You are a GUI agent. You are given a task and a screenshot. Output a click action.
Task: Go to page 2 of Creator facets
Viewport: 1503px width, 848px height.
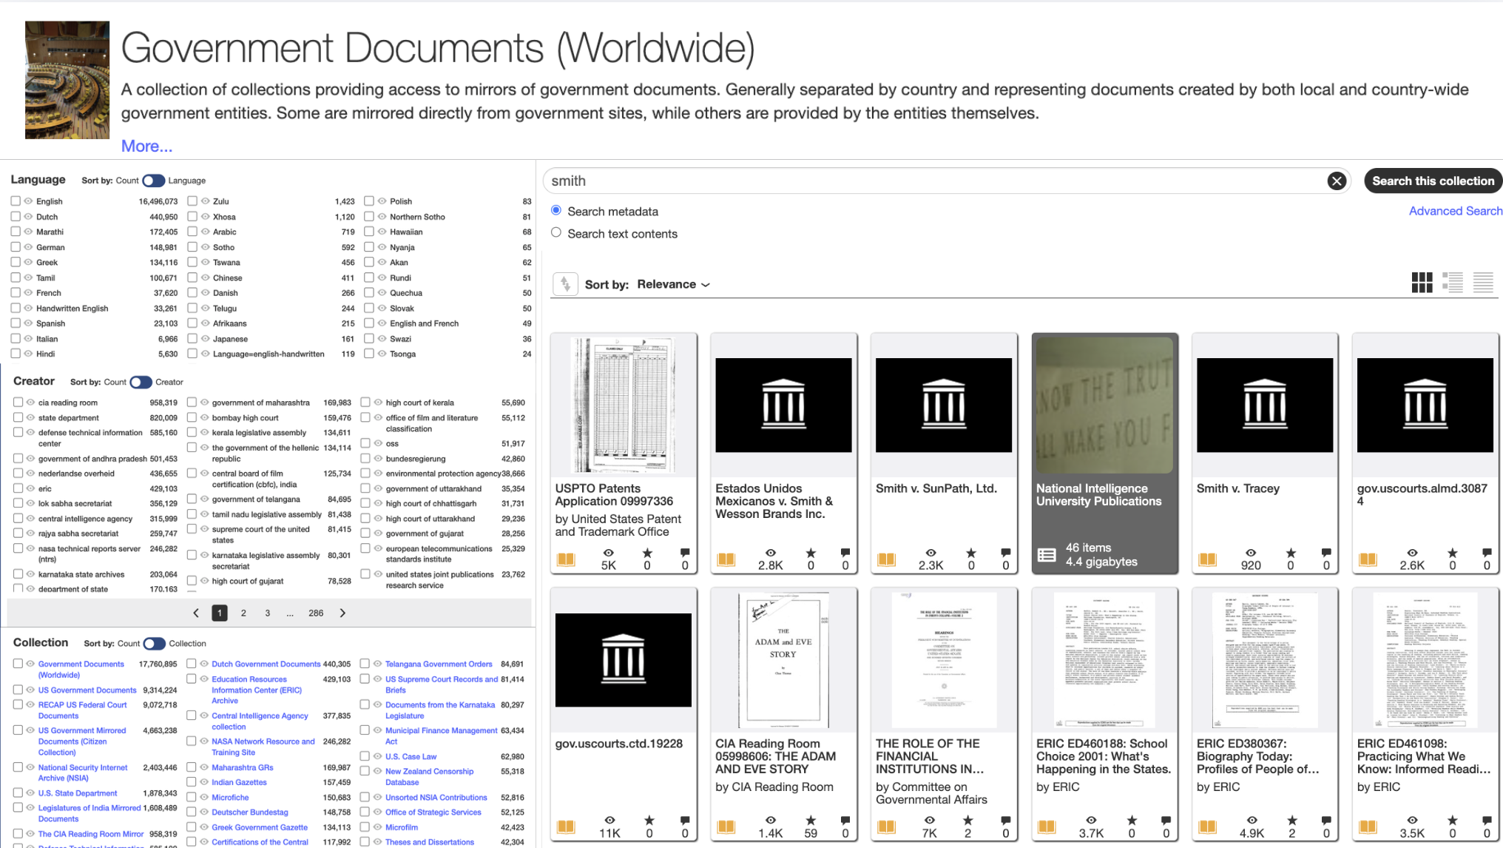[243, 613]
